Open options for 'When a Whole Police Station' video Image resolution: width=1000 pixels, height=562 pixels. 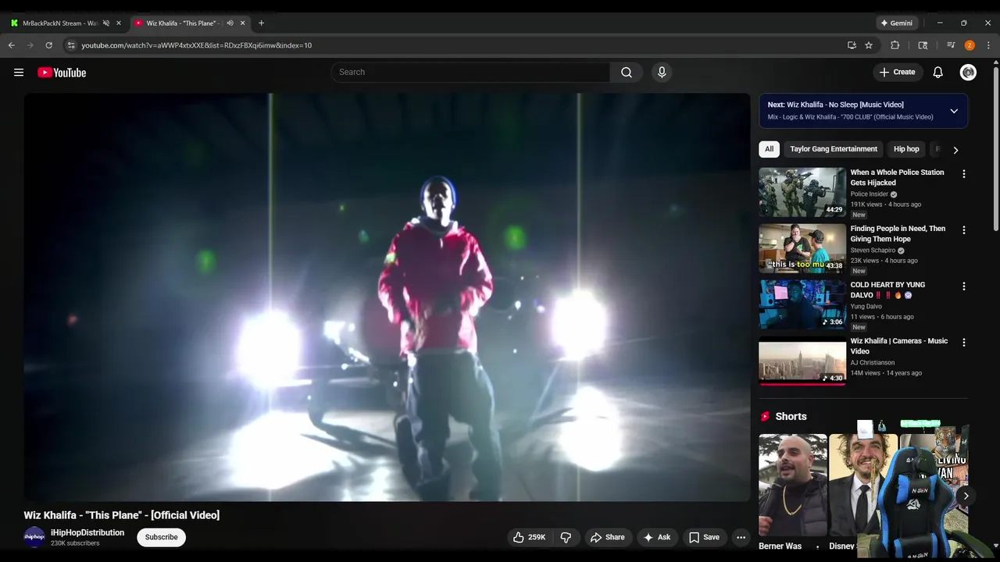(963, 174)
